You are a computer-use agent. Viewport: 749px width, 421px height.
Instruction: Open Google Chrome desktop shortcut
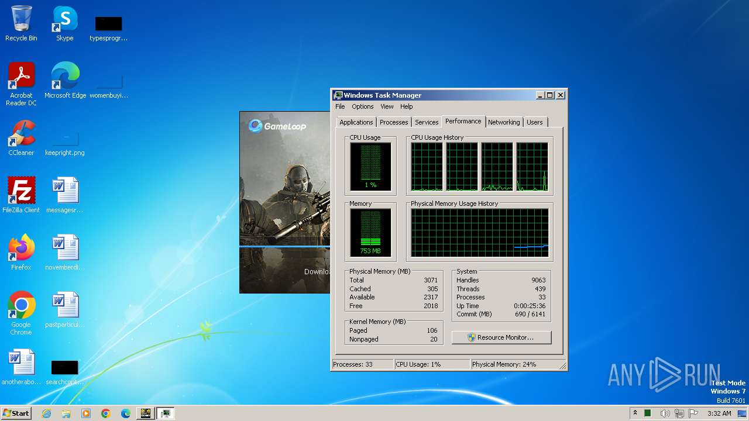click(21, 313)
